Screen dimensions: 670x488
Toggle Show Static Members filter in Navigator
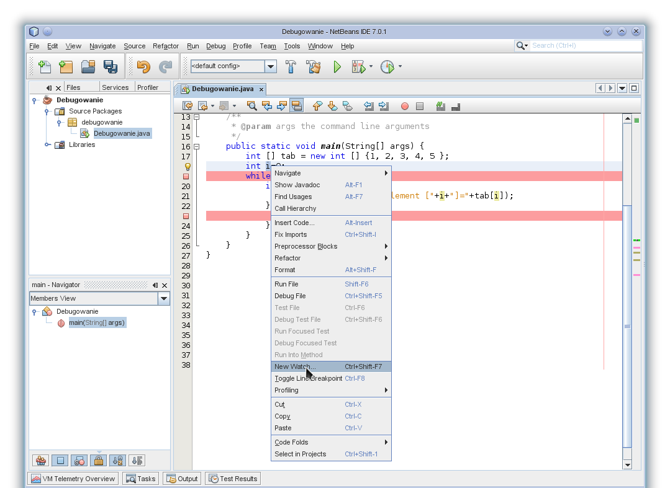(79, 460)
